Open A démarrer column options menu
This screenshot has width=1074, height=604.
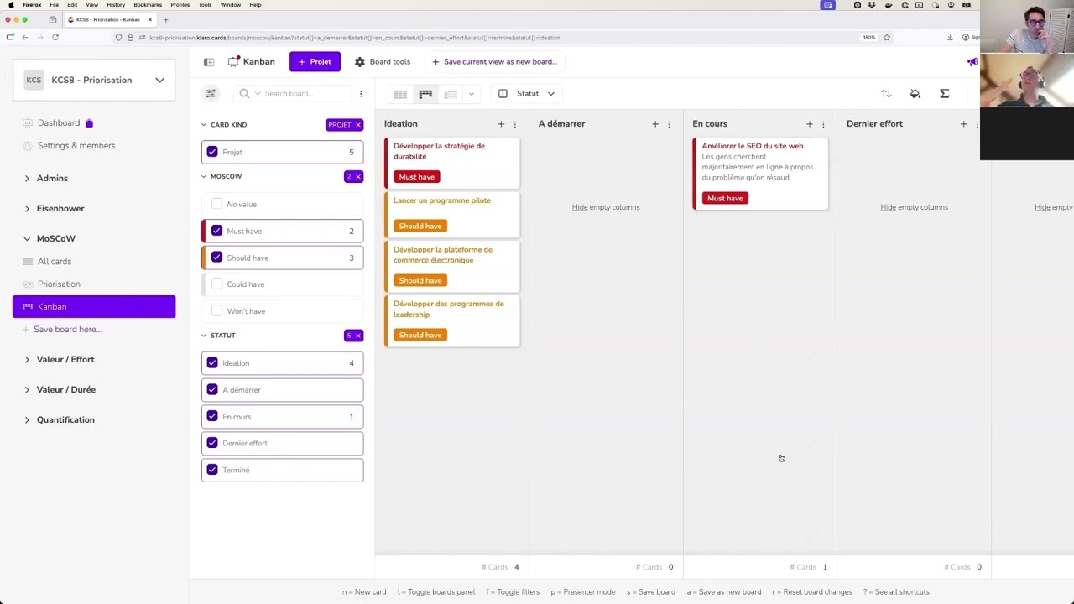tap(670, 124)
